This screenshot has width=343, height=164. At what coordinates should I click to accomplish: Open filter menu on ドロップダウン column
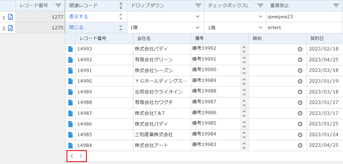pos(198,6)
